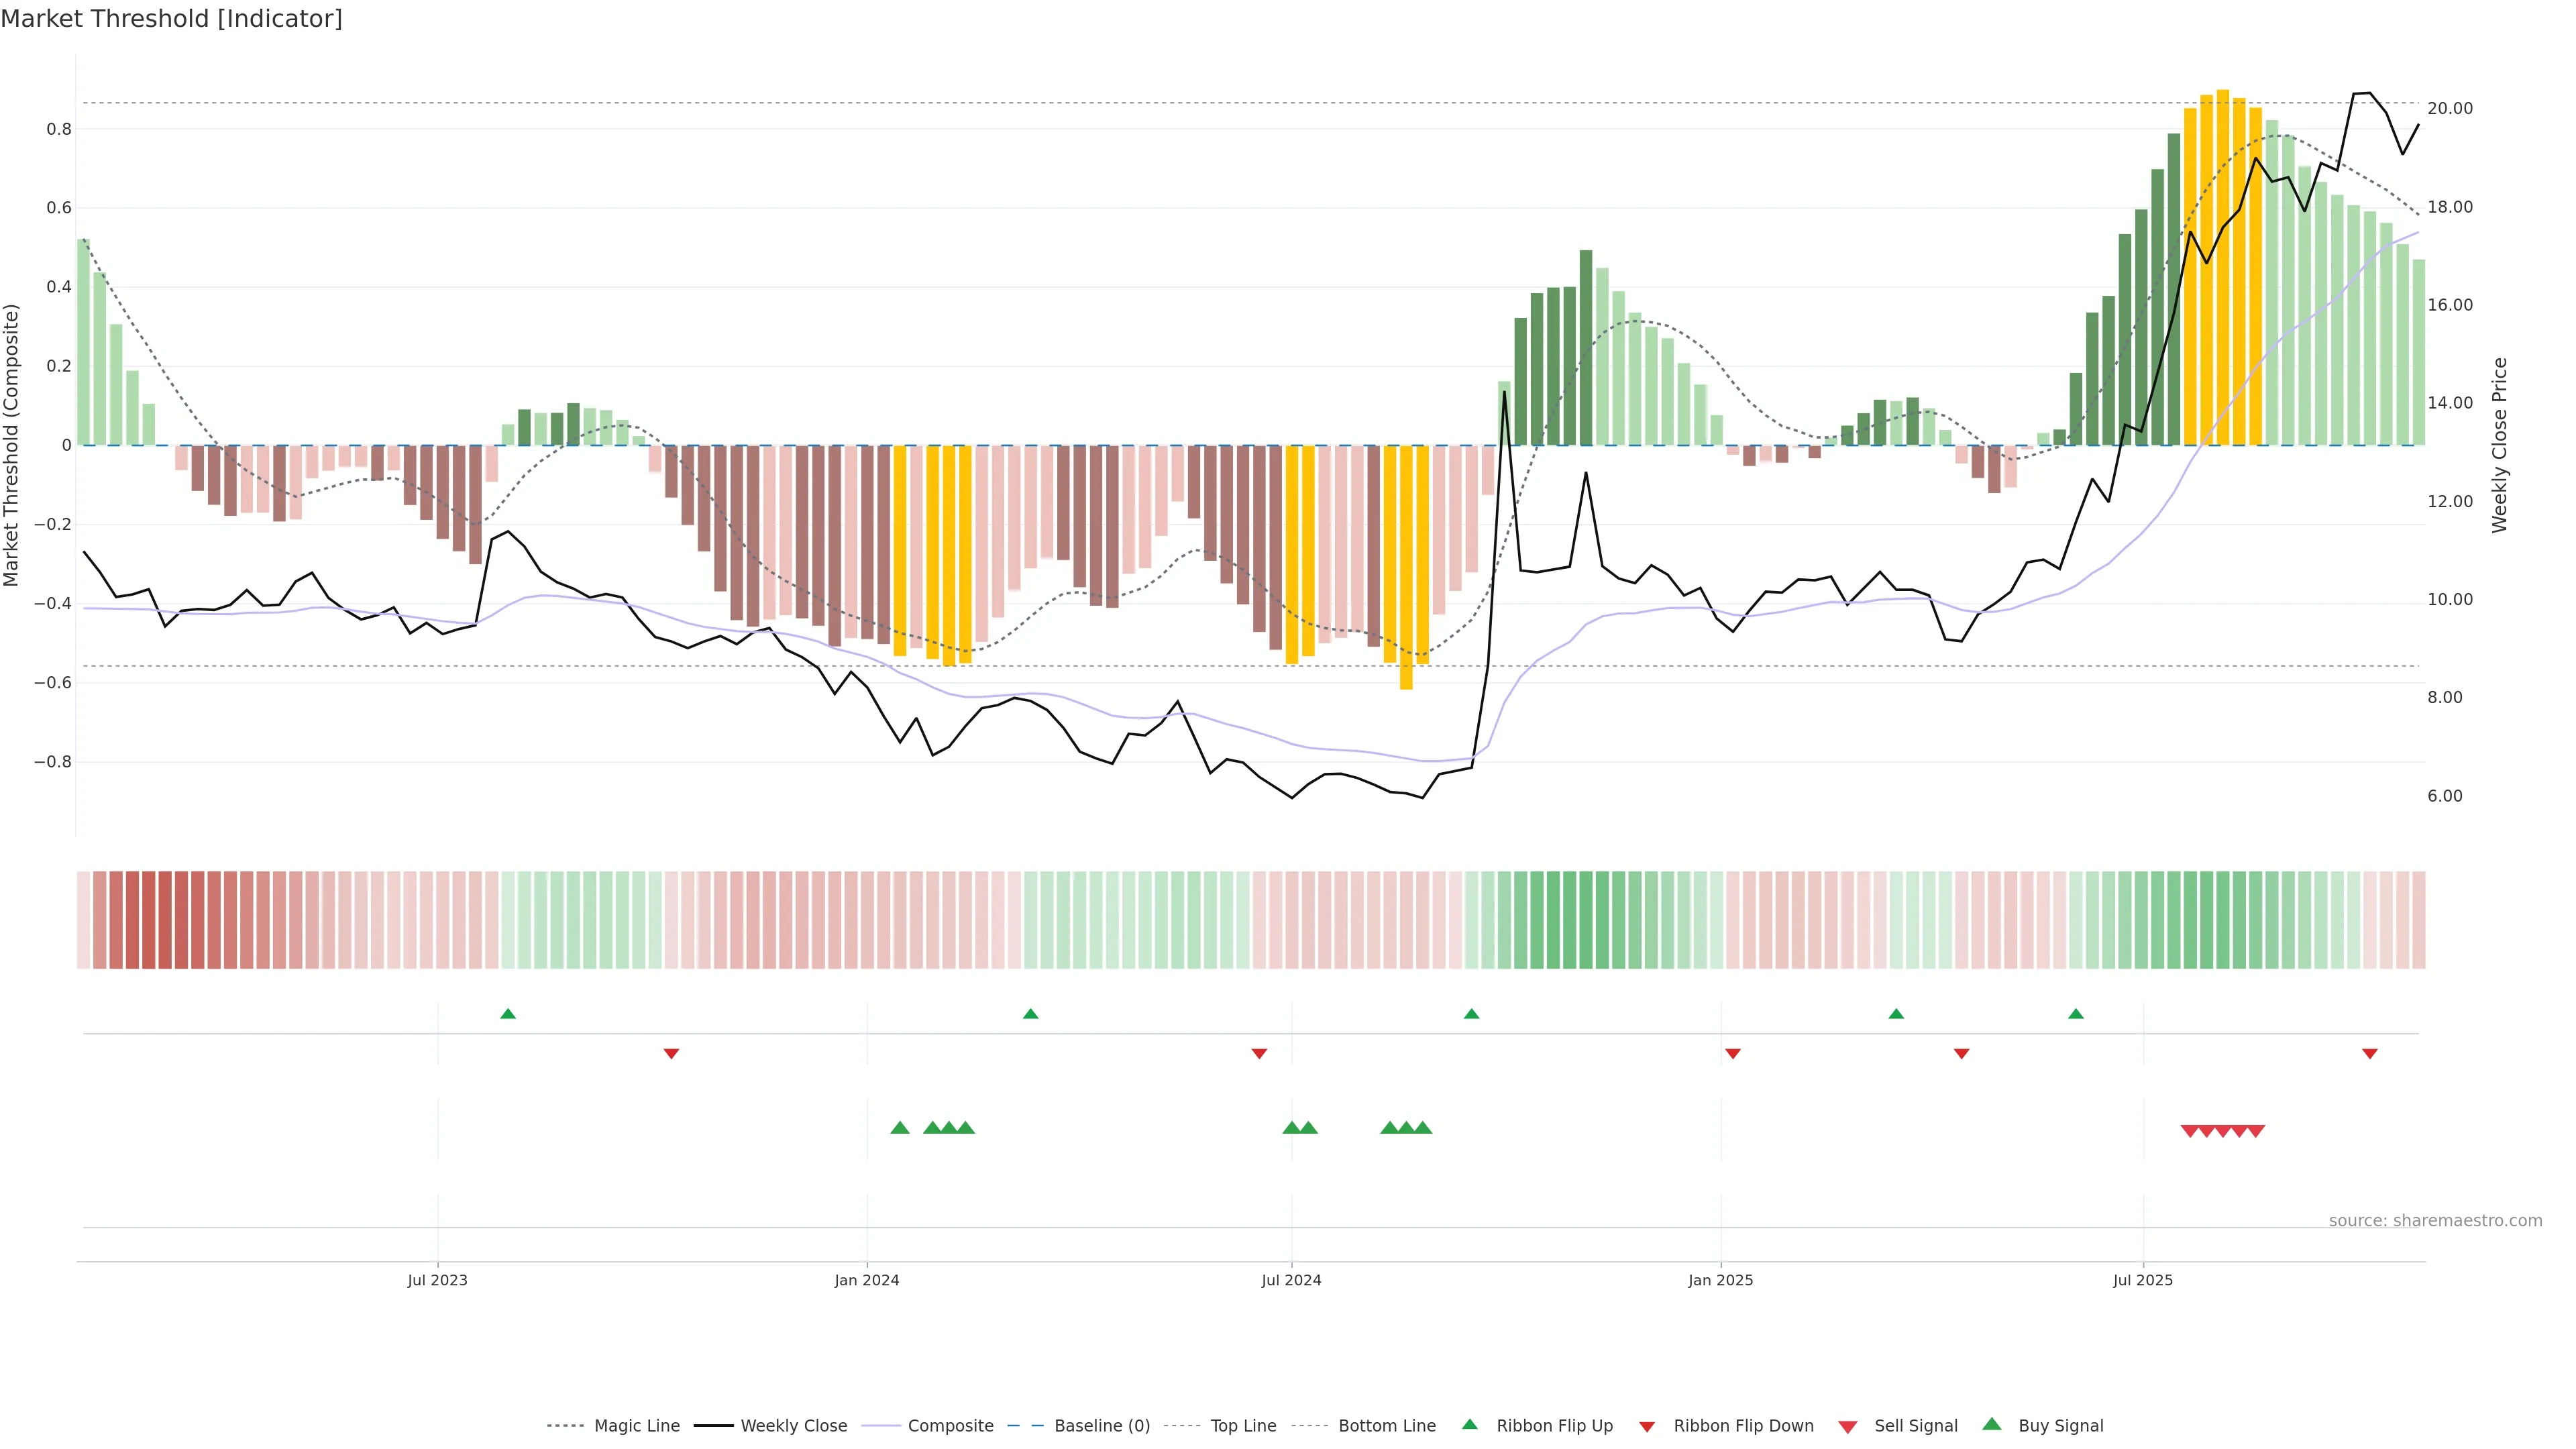This screenshot has height=1449, width=2576.
Task: Click the Weekly Close Price axis title
Action: [2500, 445]
